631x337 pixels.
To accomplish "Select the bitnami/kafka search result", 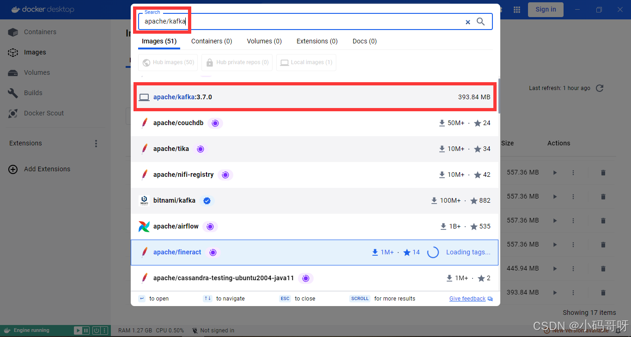I will (x=315, y=201).
